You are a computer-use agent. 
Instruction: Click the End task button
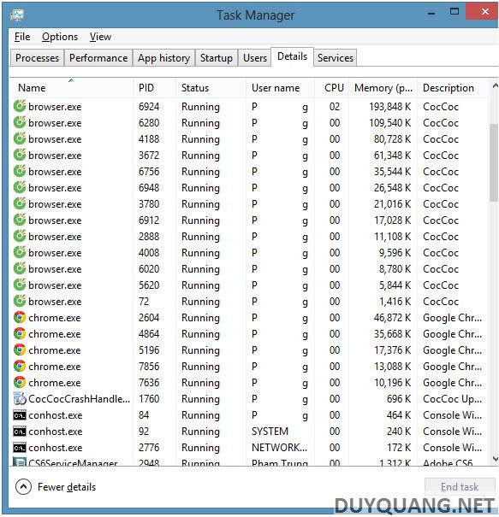(x=460, y=487)
